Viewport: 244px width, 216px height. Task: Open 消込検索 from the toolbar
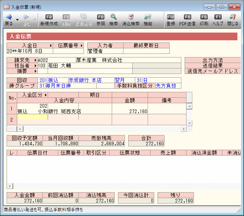[x=131, y=17]
